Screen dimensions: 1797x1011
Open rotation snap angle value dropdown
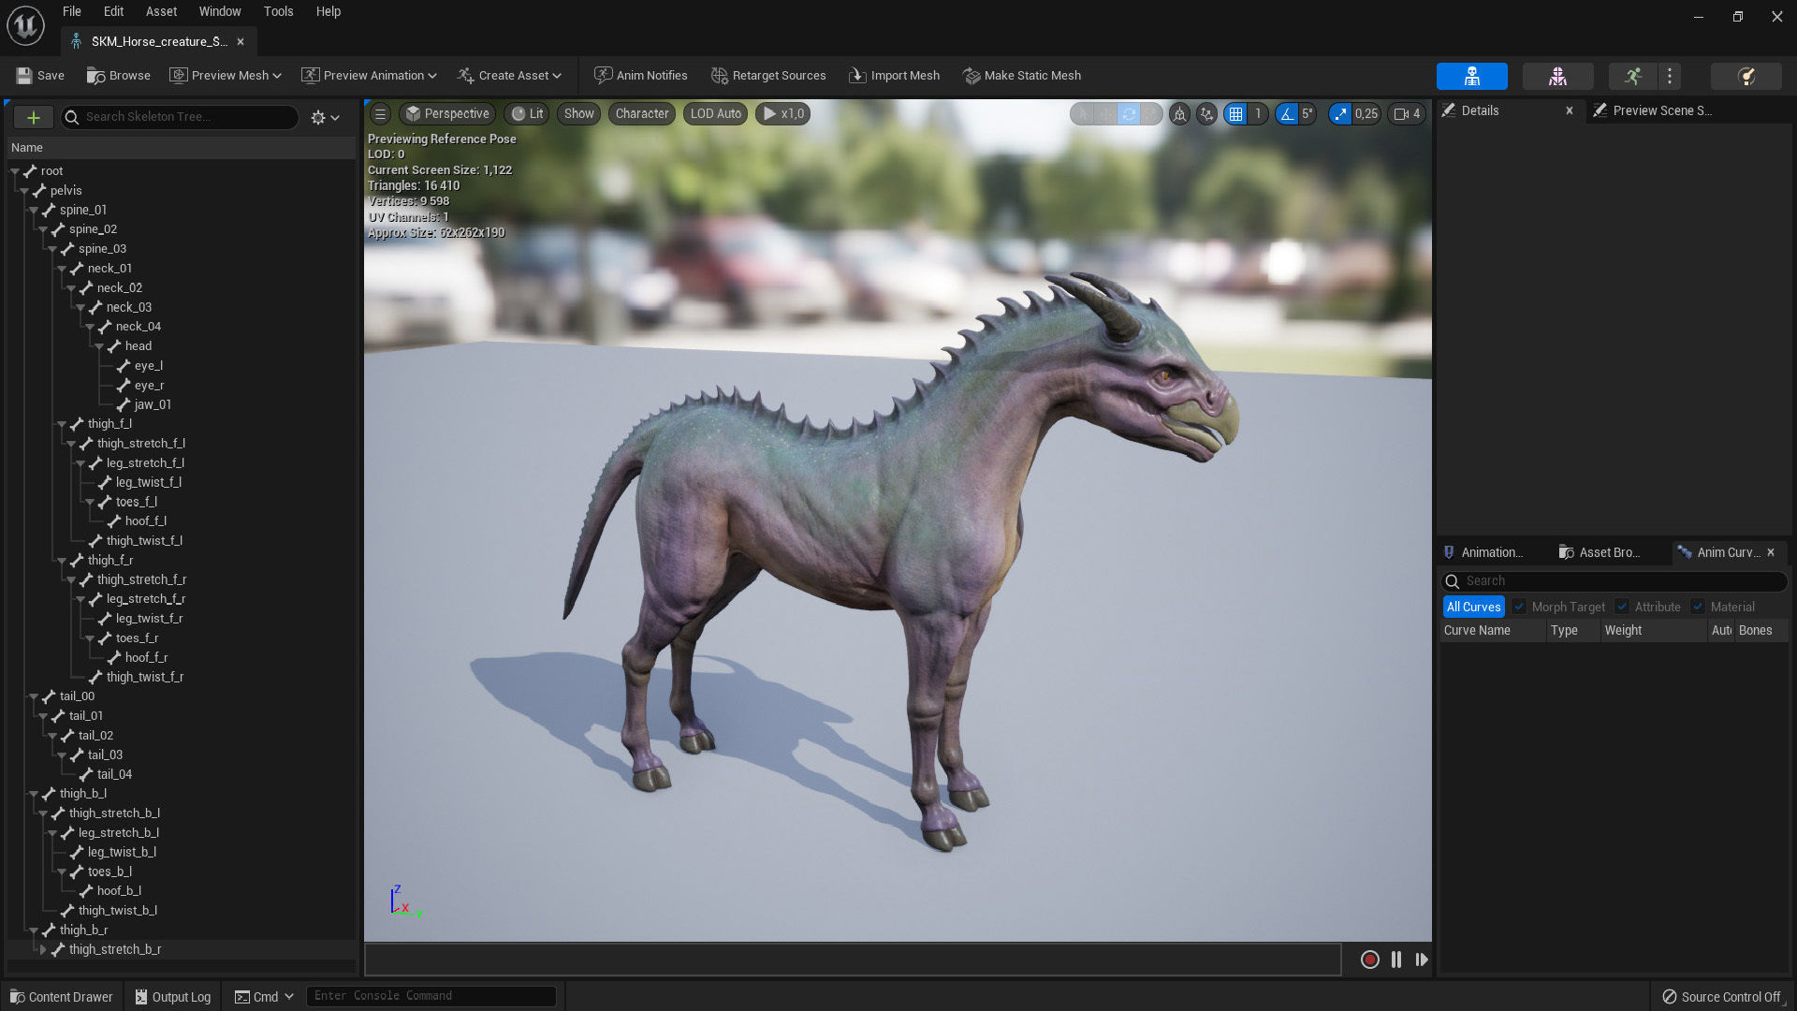tap(1308, 113)
